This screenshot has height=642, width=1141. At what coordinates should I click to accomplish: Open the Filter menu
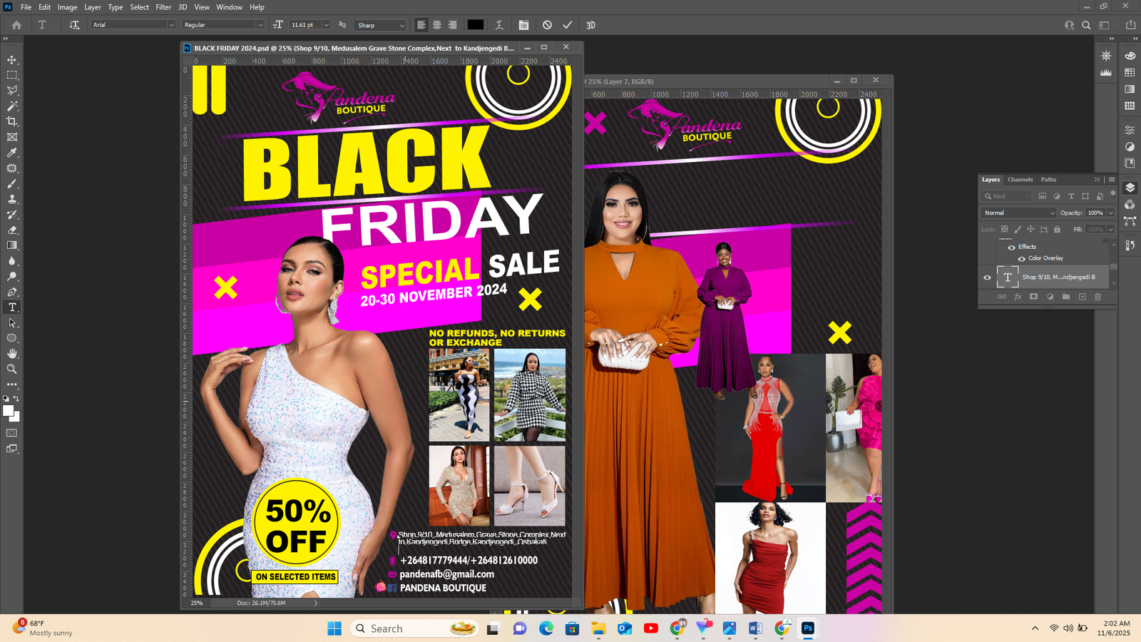coord(163,7)
